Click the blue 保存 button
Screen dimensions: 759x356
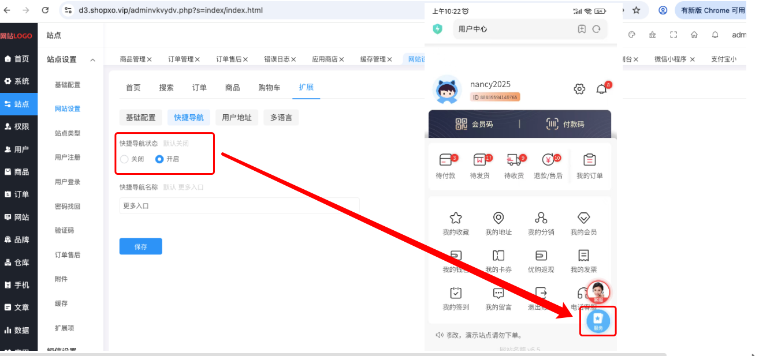[141, 246]
